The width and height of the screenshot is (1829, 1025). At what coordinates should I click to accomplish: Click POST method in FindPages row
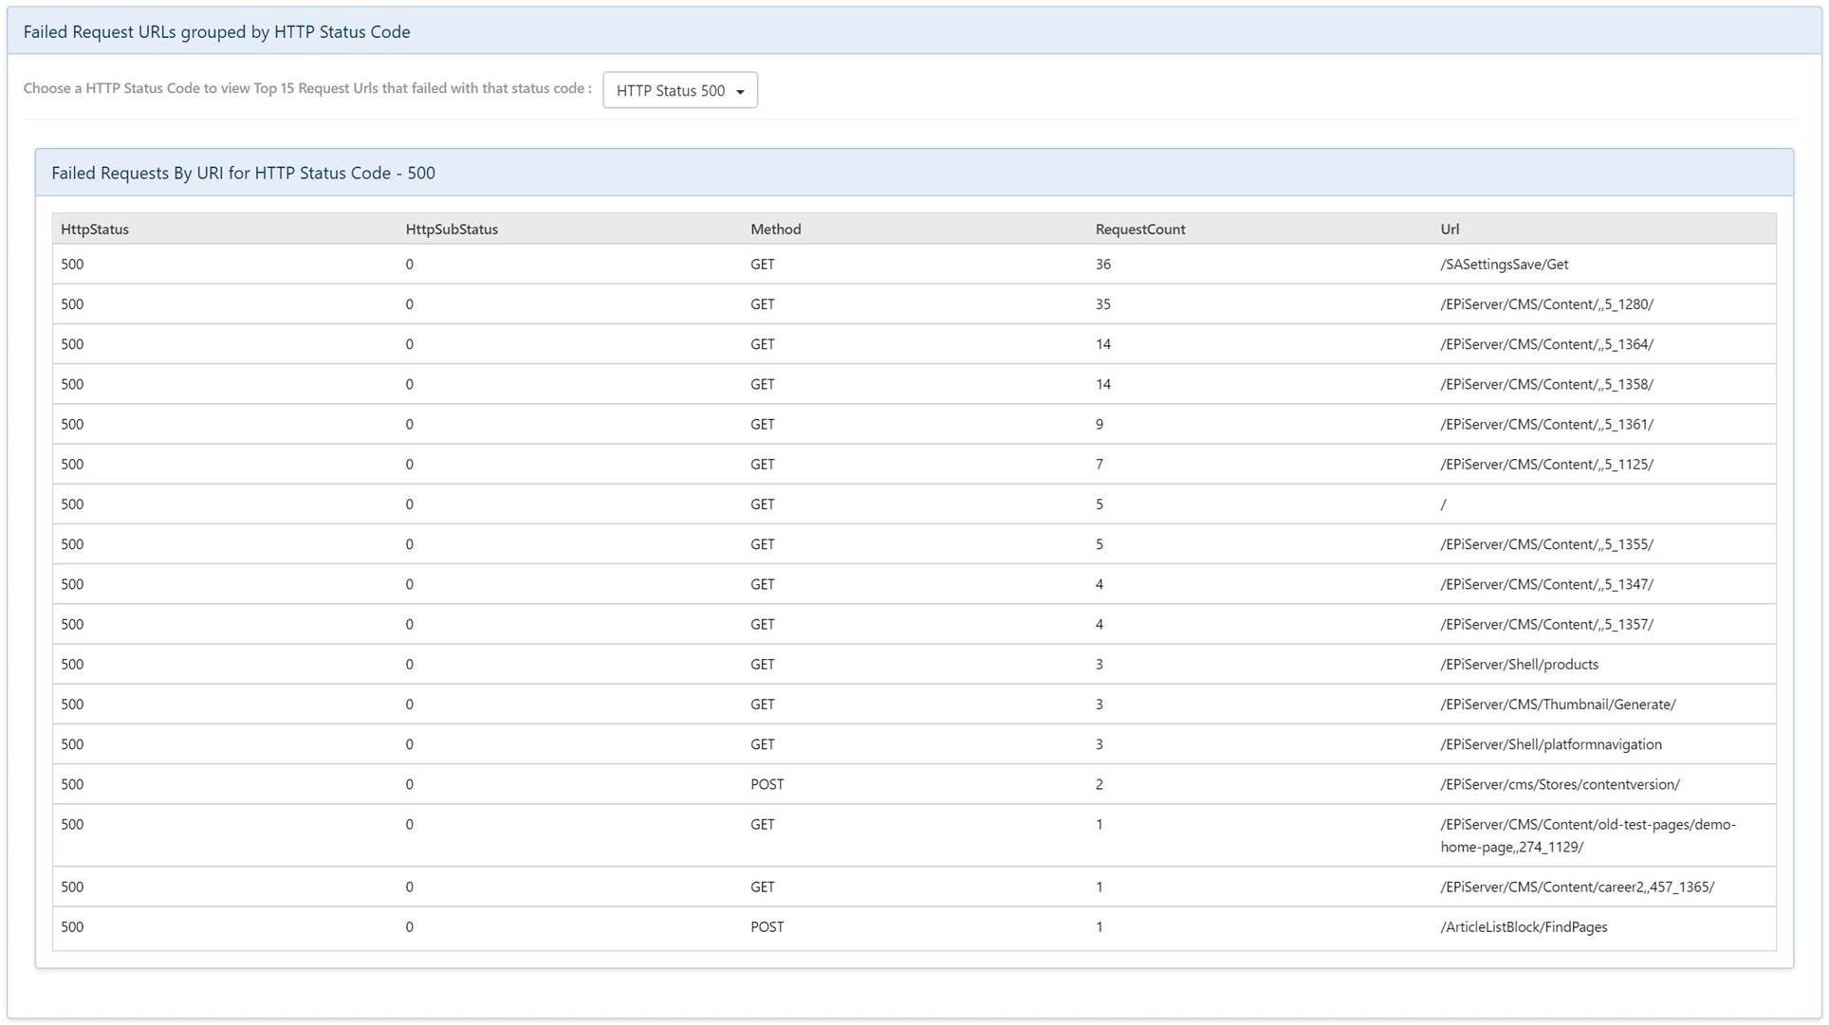(x=767, y=927)
